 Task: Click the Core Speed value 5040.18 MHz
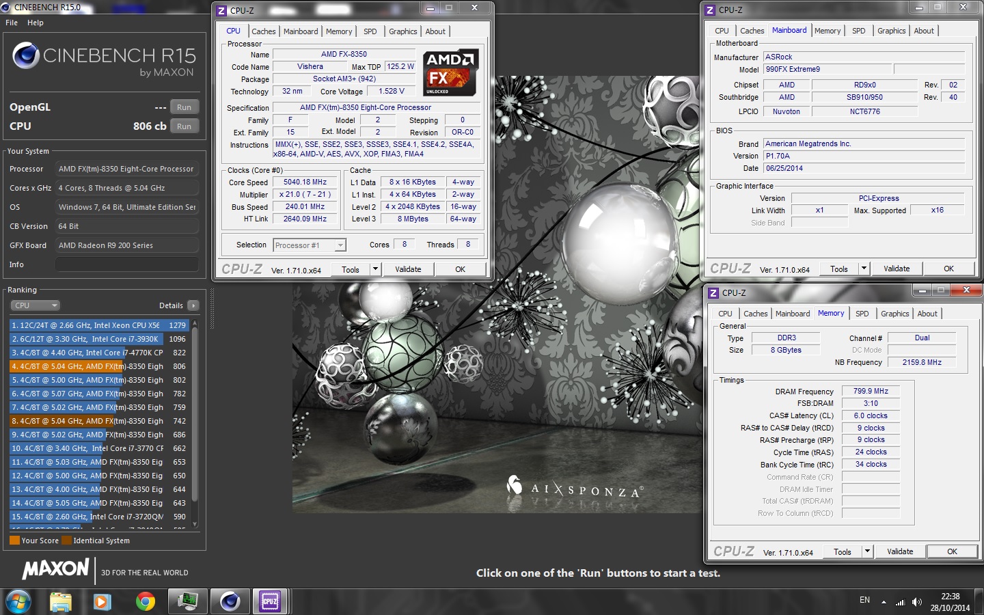click(305, 182)
